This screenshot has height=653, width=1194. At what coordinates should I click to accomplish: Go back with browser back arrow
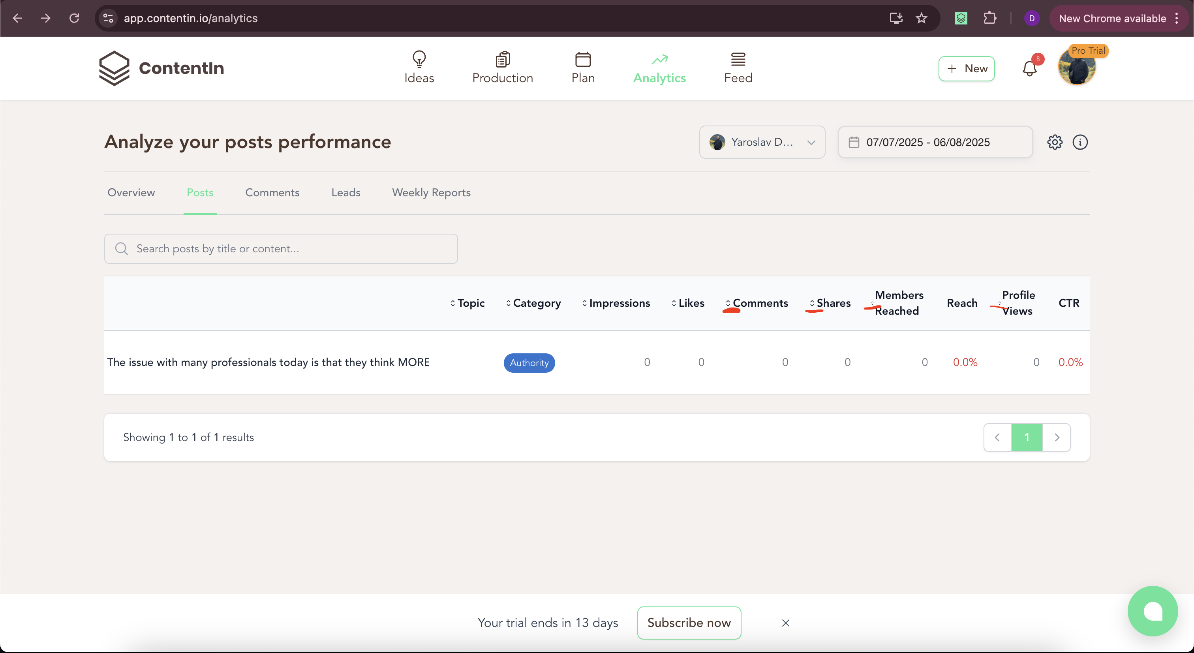tap(18, 18)
